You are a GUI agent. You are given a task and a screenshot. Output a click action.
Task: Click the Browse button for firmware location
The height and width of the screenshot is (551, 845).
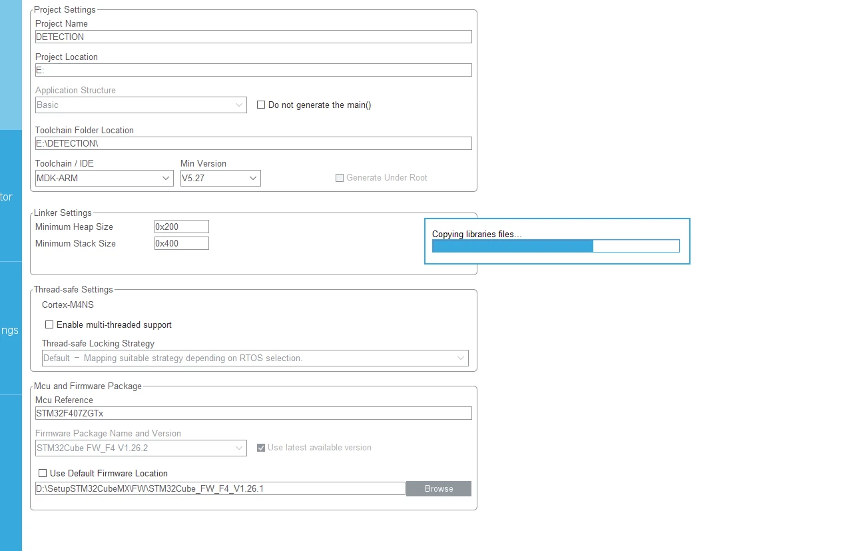point(439,488)
